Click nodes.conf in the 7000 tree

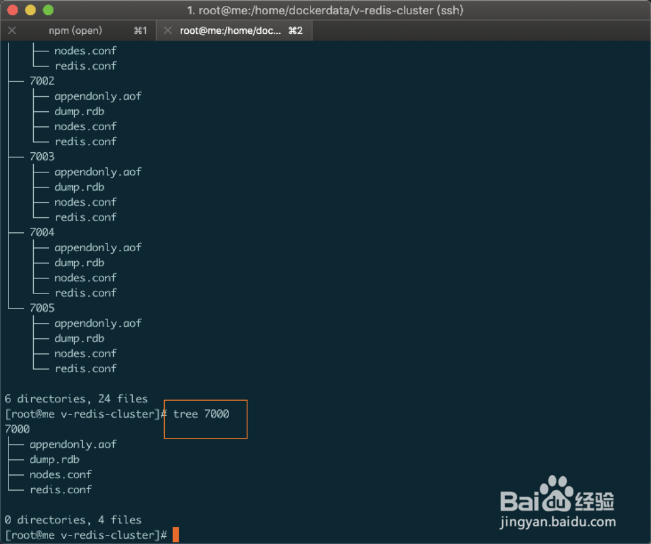(61, 475)
